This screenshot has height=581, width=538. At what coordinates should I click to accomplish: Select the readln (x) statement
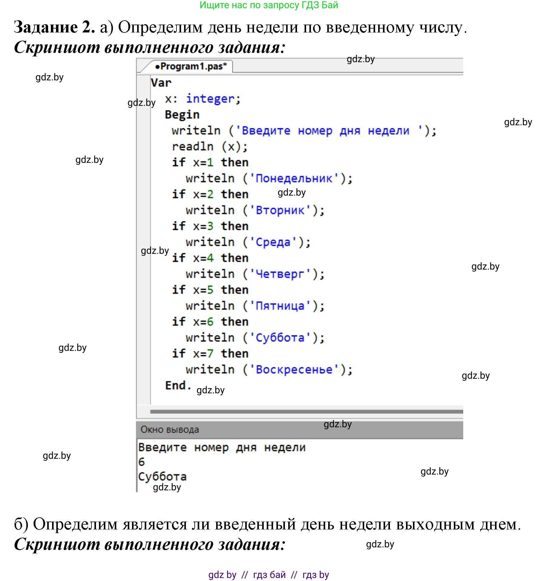coord(209,146)
